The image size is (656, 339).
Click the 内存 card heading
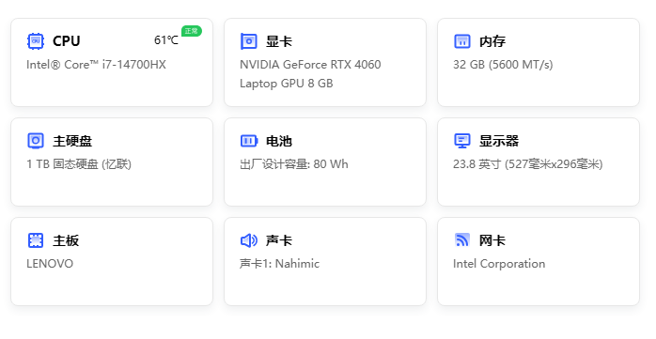pyautogui.click(x=492, y=41)
